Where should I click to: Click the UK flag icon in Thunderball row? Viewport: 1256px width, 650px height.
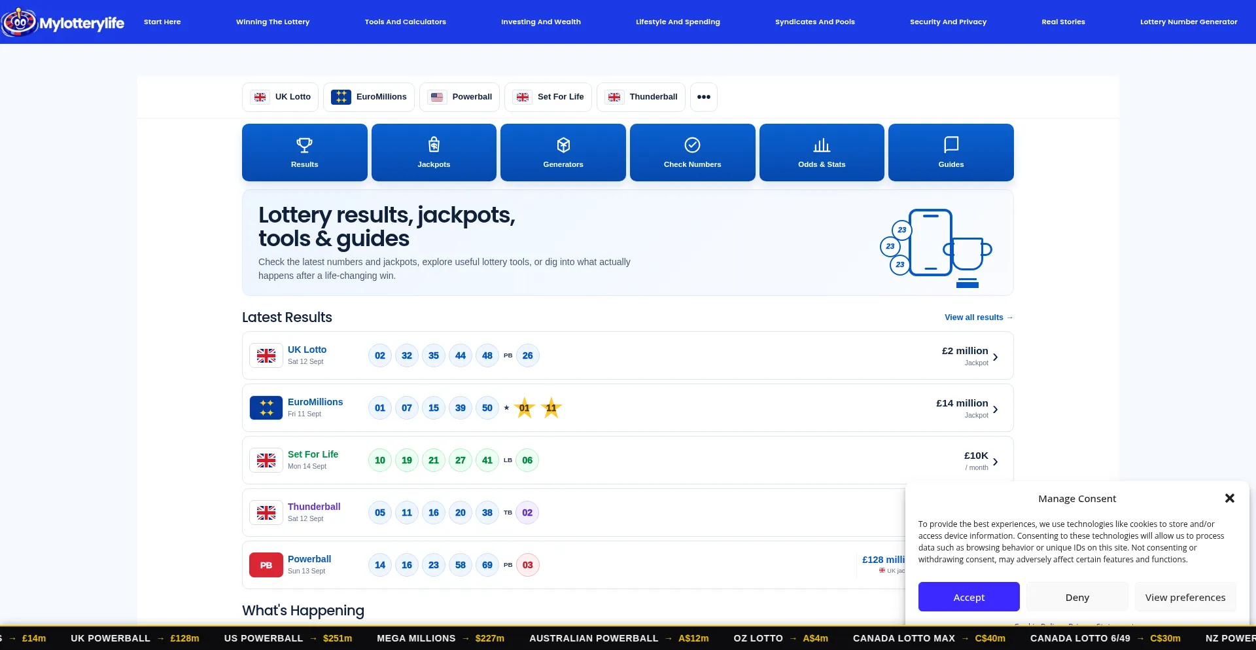[266, 513]
